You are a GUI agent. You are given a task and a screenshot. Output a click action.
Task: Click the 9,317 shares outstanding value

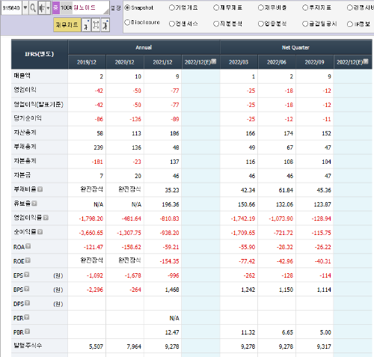(324, 347)
